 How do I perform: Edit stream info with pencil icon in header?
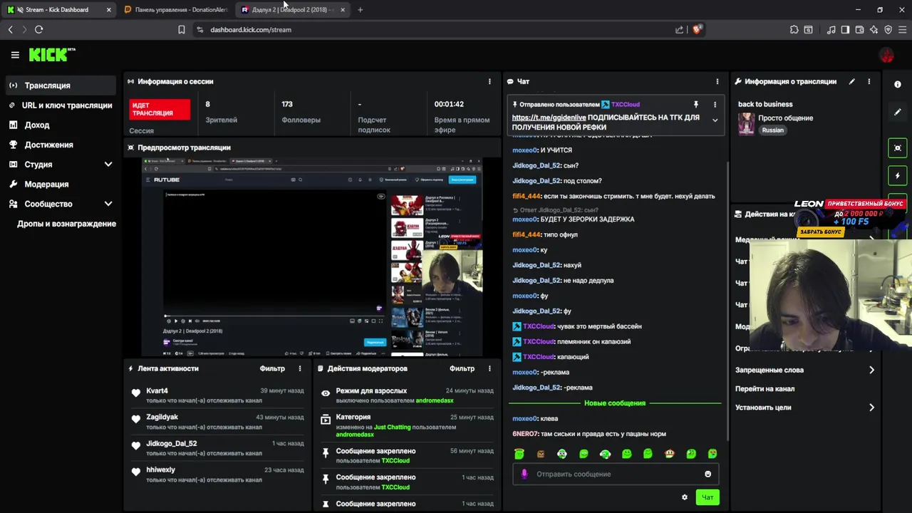click(x=851, y=81)
